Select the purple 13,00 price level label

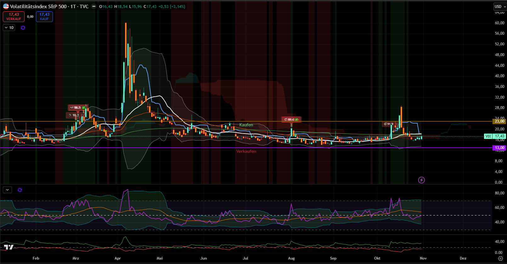[x=499, y=148]
